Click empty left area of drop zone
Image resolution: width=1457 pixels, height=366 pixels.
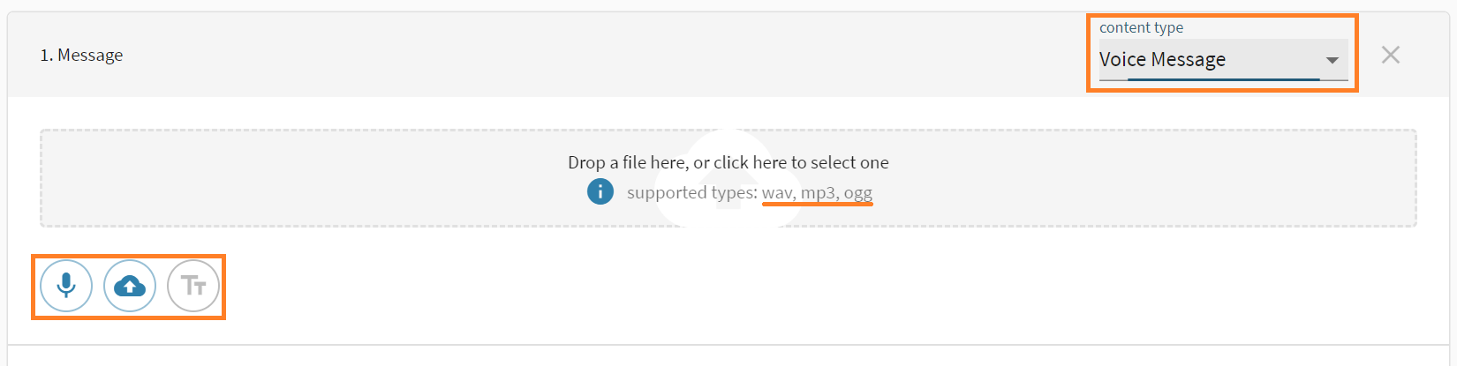point(265,178)
